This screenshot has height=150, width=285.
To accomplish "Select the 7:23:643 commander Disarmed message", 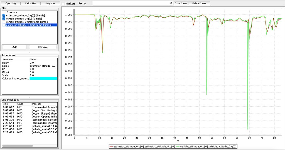I will (30, 123).
